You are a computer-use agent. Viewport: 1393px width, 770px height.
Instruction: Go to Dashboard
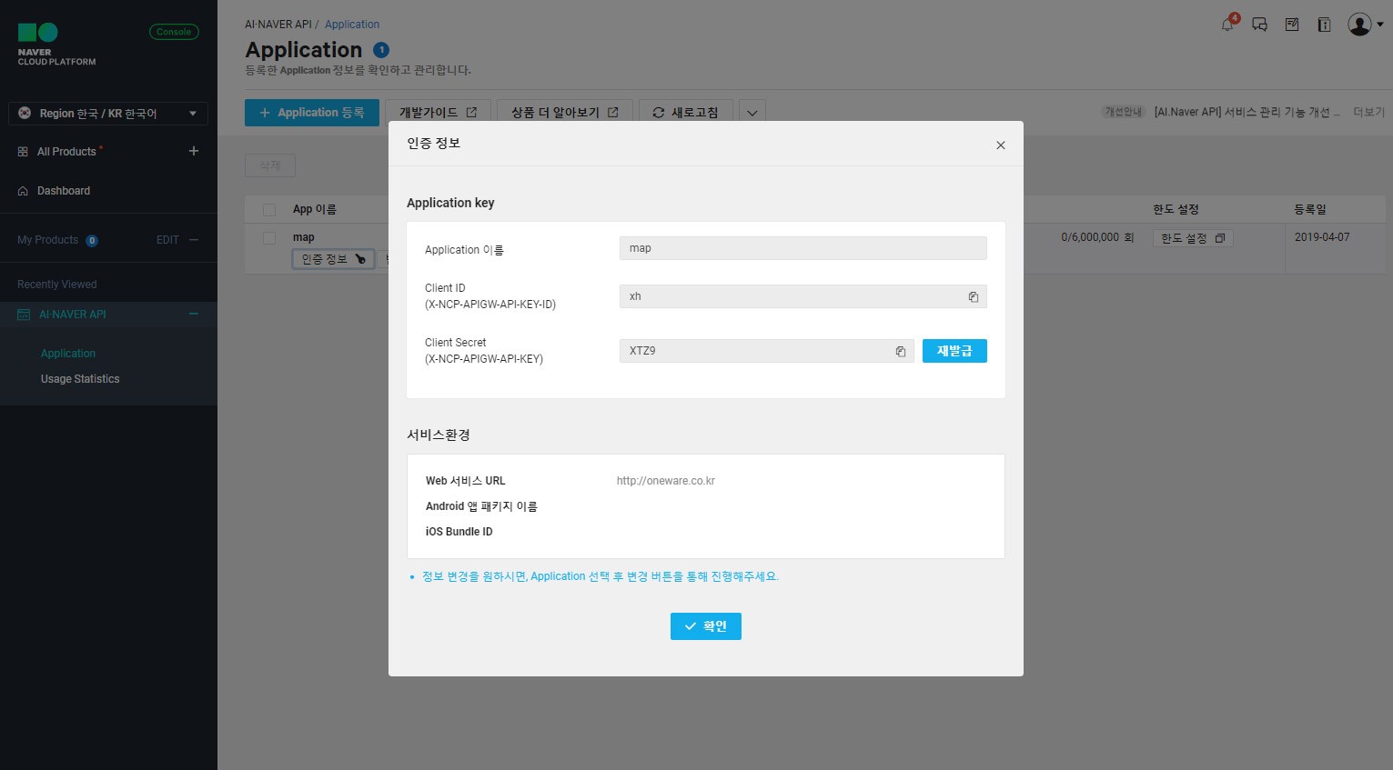pyautogui.click(x=64, y=191)
